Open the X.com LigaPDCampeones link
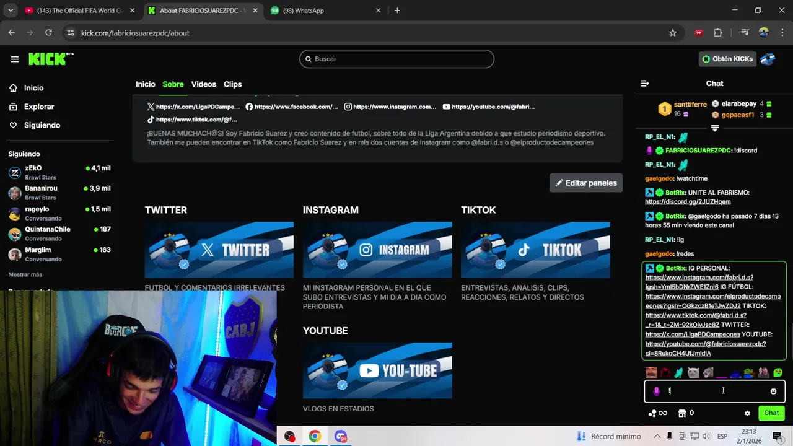Screen dimensions: 793x446 coord(193,107)
